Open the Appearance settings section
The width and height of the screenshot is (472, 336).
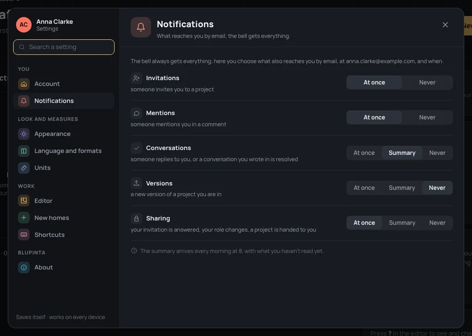click(x=64, y=134)
